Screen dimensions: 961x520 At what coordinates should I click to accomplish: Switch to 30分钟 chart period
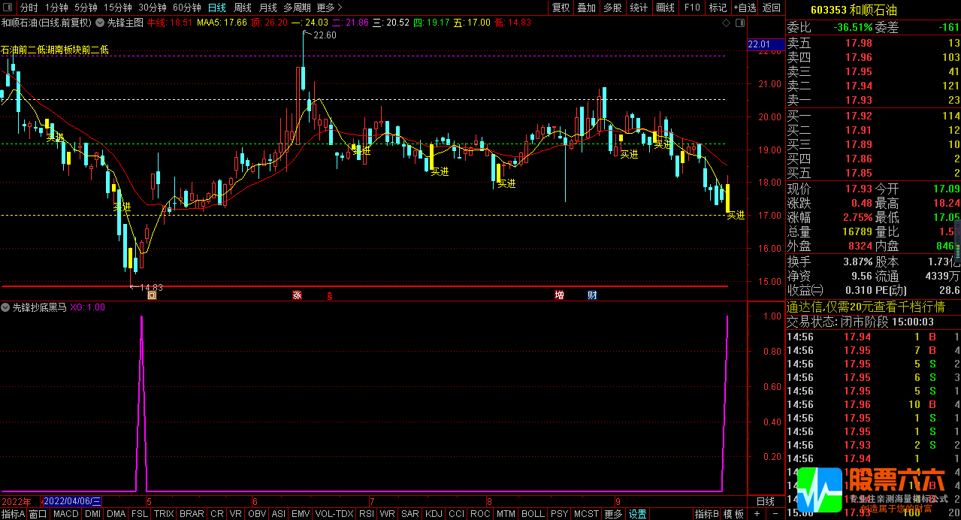point(153,8)
